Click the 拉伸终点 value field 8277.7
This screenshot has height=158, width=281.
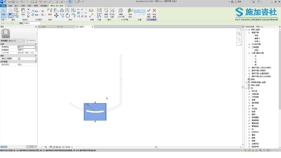point(27,47)
